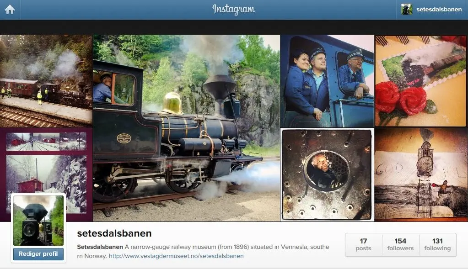Open the God Jul train drawing photo
468x269 pixels.
point(421,175)
